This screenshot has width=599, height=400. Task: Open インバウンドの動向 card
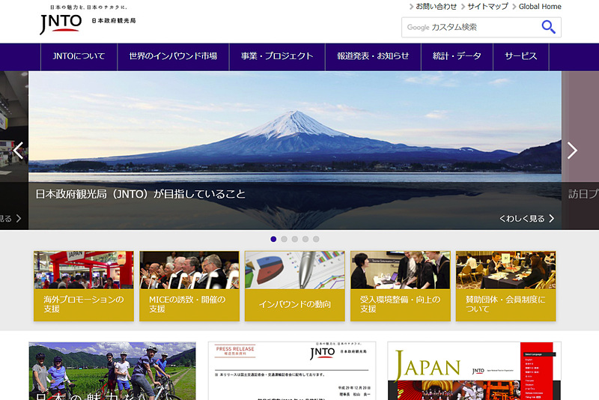pos(294,286)
